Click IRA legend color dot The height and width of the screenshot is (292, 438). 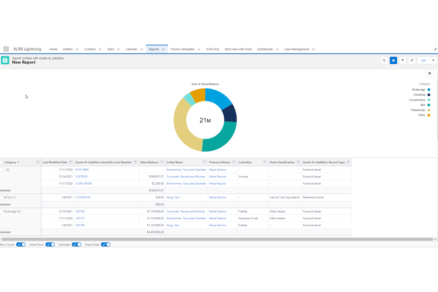pyautogui.click(x=429, y=105)
